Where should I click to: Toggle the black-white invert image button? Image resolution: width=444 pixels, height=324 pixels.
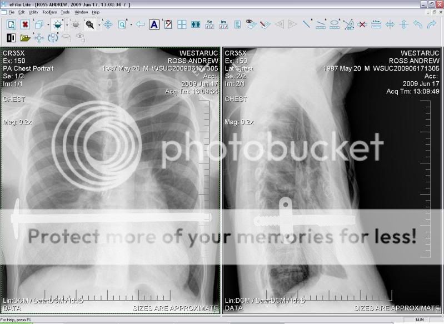coord(11,38)
